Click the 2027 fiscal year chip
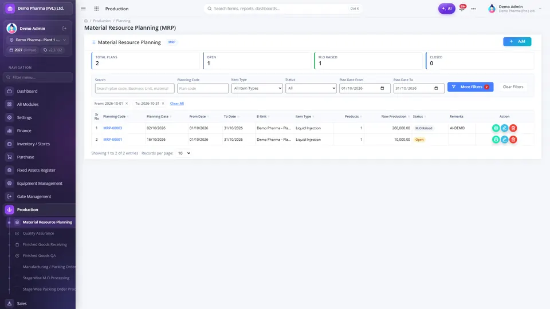 (23, 50)
